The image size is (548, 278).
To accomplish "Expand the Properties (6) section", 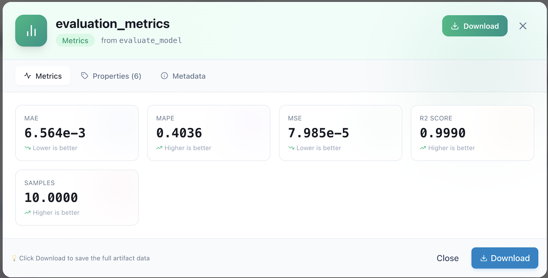I will click(111, 76).
